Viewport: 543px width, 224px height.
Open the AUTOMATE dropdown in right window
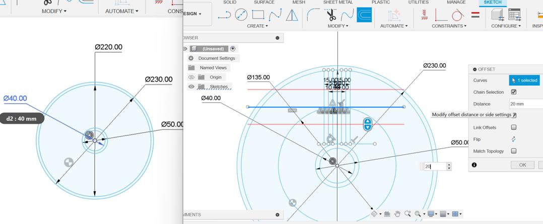(394, 26)
